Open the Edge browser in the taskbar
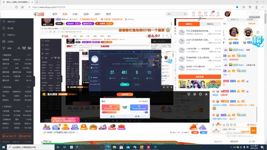 (108, 147)
